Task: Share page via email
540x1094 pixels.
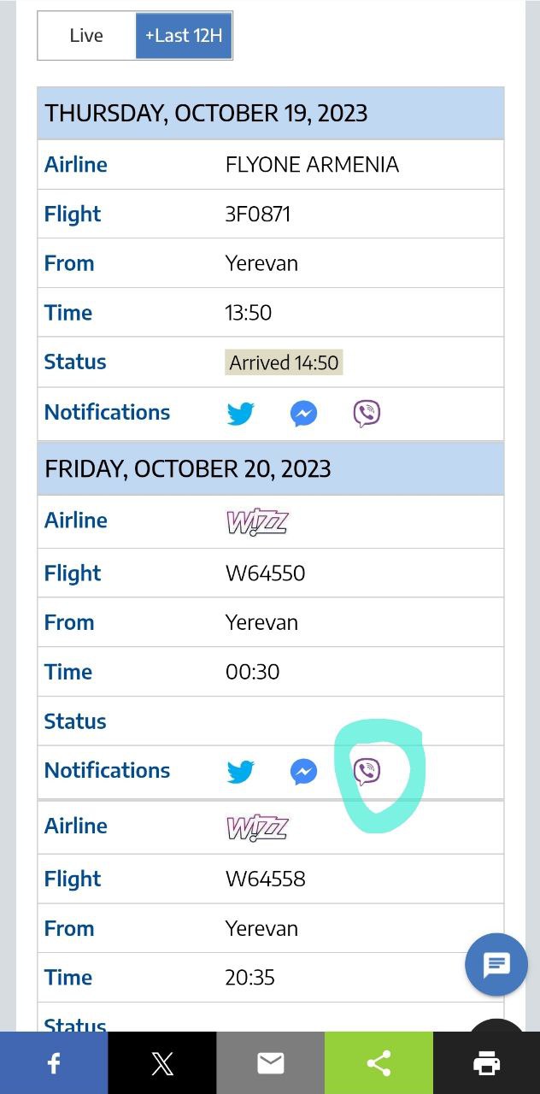Action: pos(270,1063)
